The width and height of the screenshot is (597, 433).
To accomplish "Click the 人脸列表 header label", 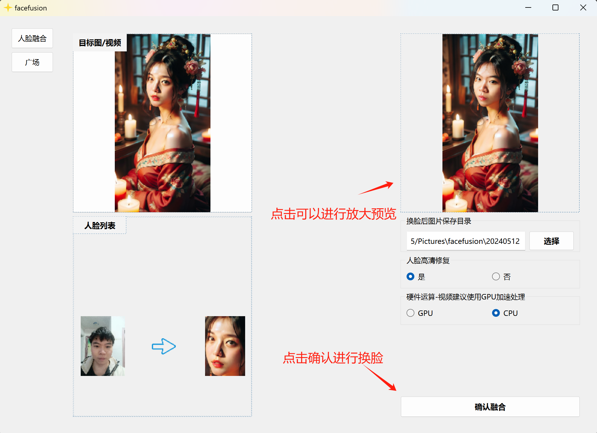I will pyautogui.click(x=100, y=226).
